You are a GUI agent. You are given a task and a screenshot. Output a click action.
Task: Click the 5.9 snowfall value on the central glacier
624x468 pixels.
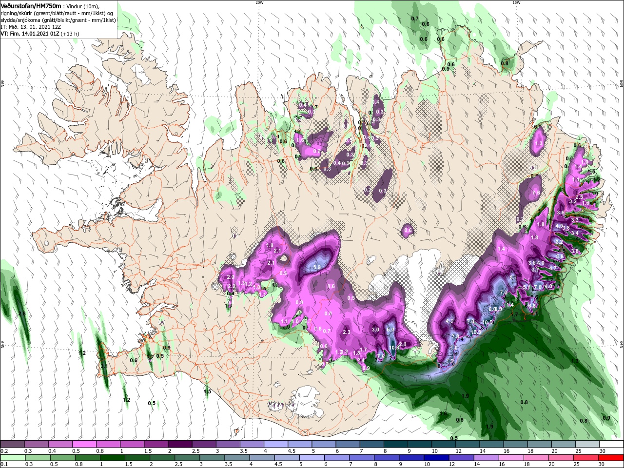316,267
